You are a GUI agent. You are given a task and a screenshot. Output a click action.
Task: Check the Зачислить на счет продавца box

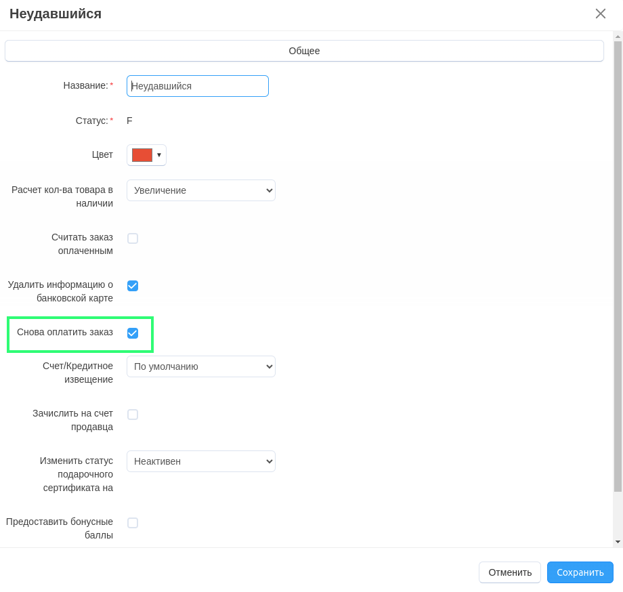133,415
